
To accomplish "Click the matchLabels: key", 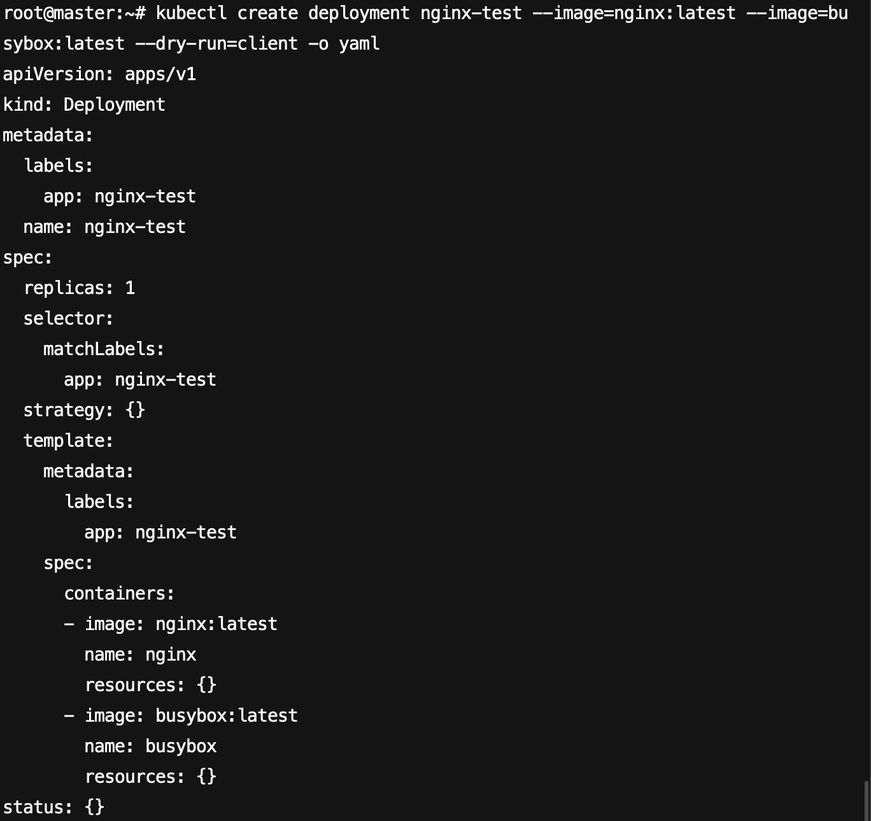I will (104, 349).
